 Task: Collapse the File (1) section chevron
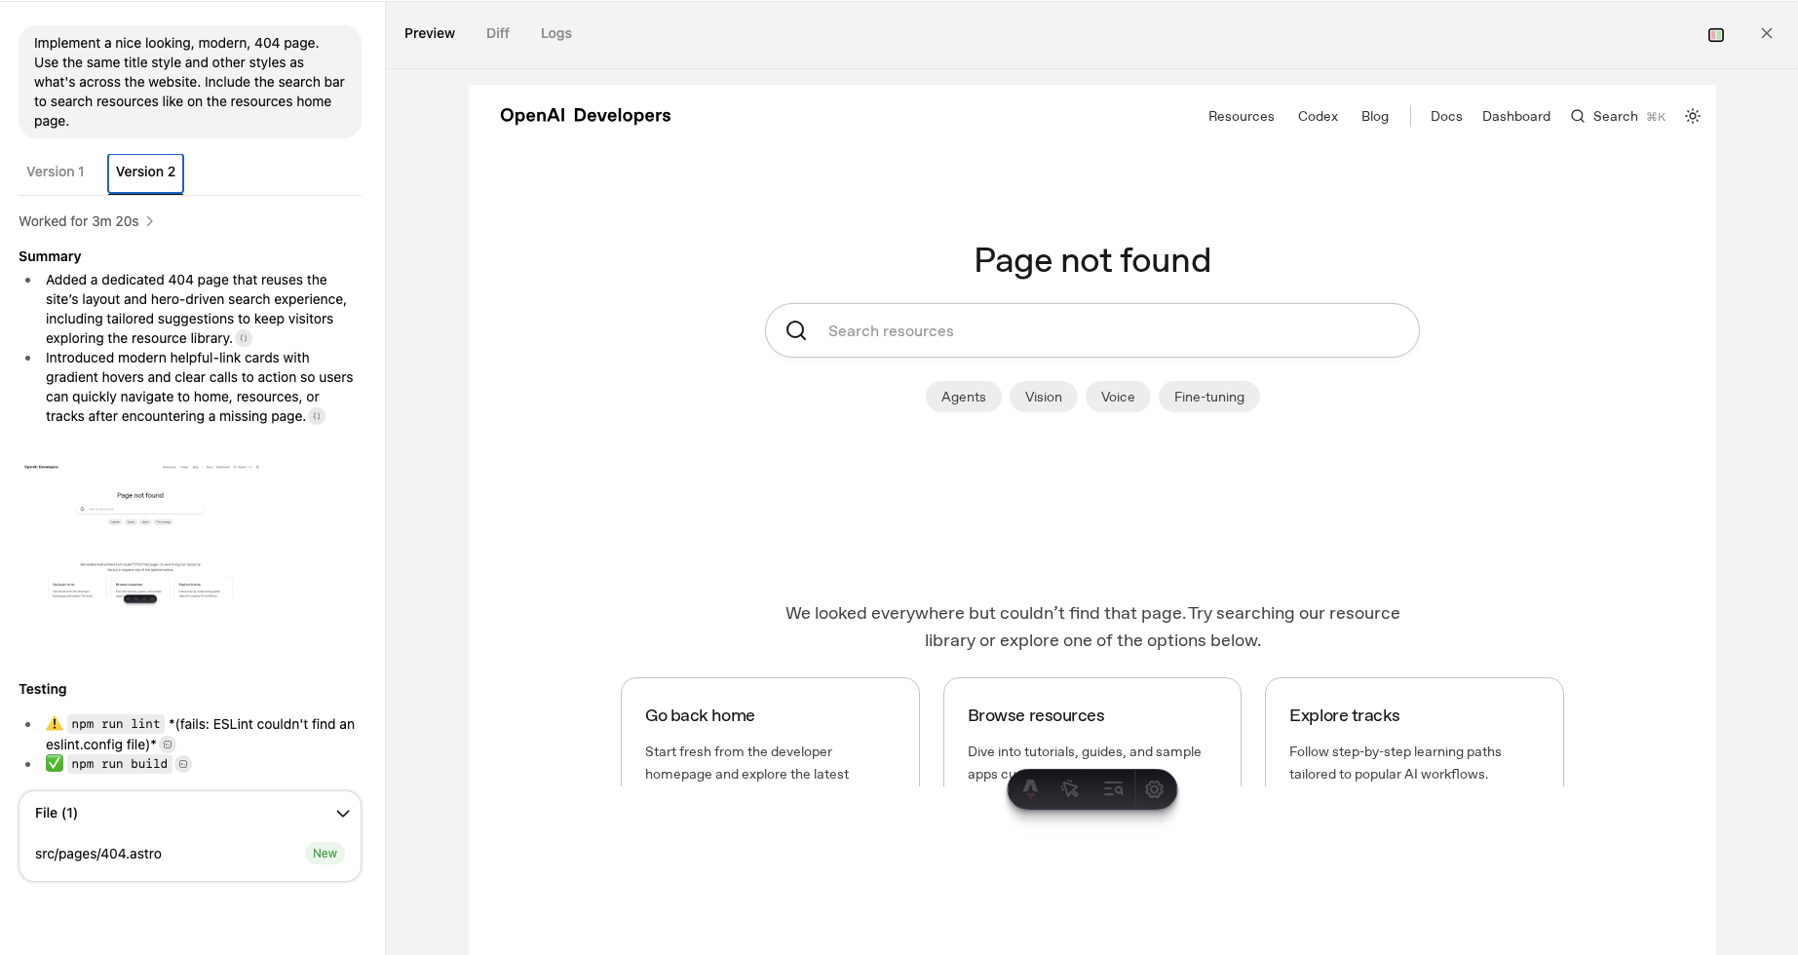point(342,813)
